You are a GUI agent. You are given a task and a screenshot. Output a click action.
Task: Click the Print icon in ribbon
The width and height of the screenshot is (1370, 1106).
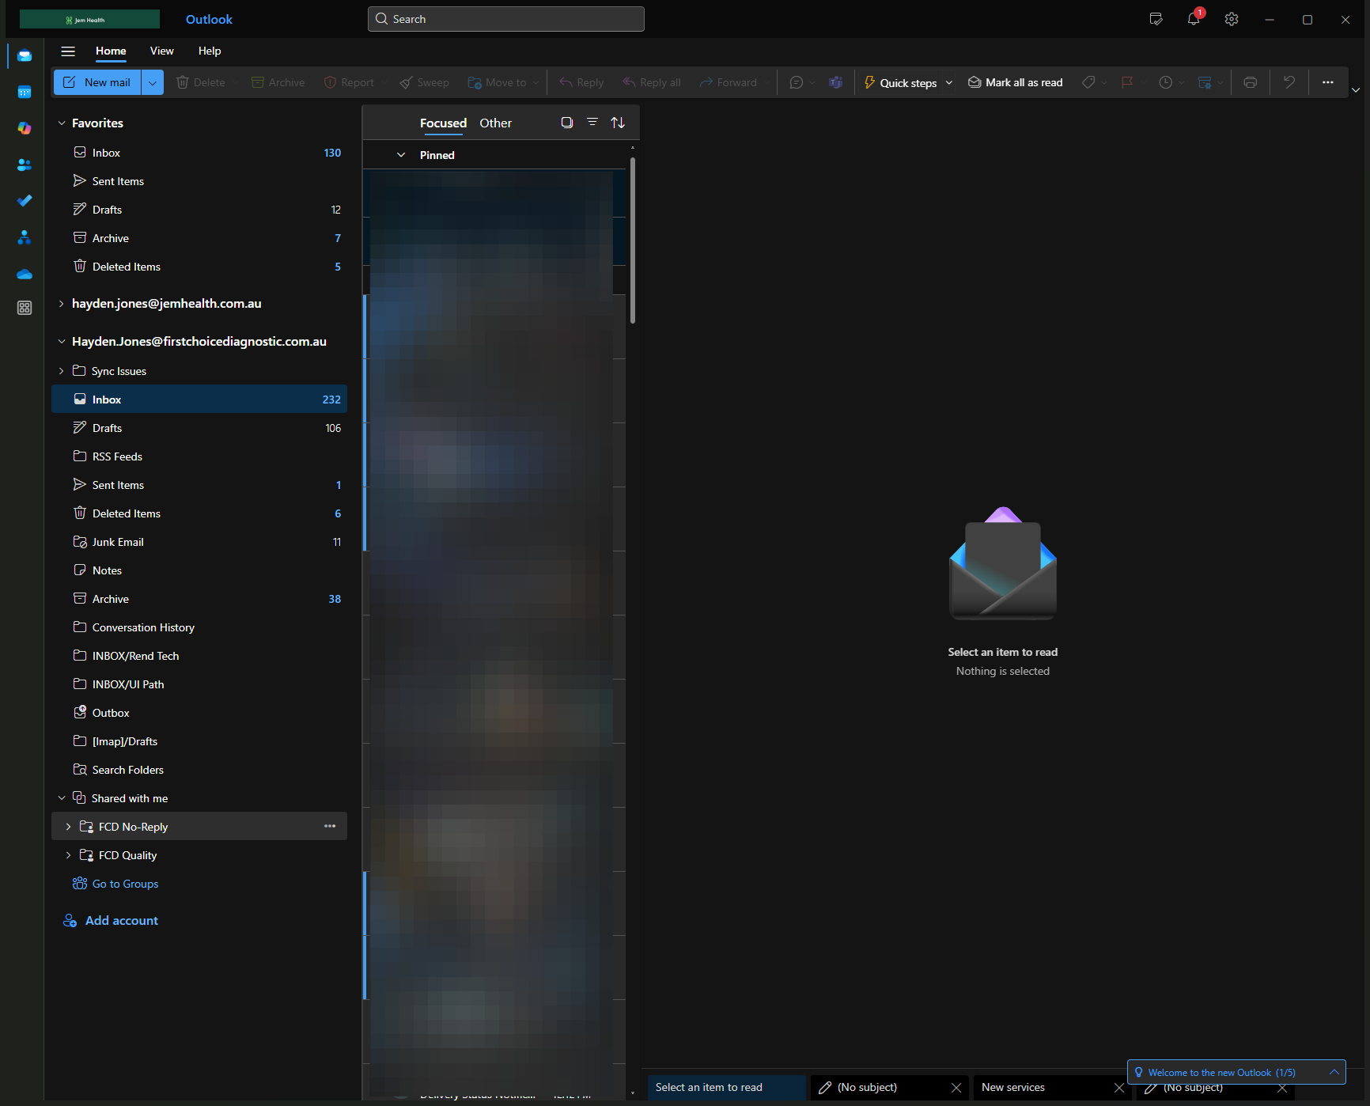point(1250,82)
